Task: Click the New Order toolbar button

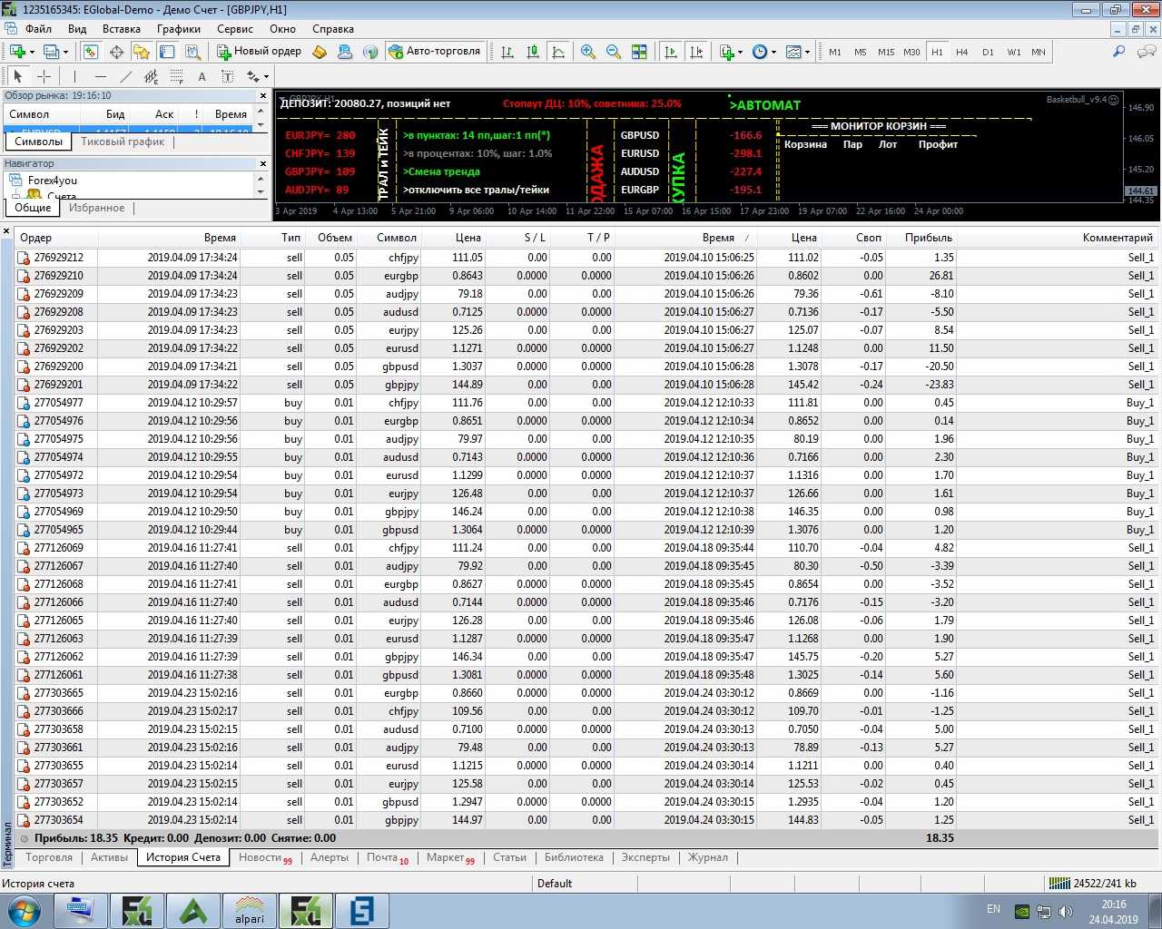Action: [258, 52]
